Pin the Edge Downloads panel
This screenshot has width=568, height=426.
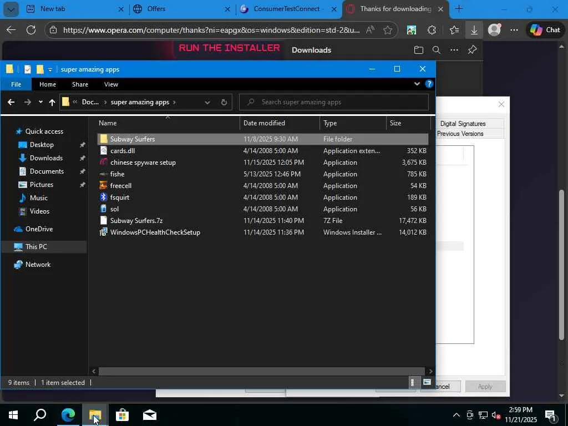click(x=472, y=50)
